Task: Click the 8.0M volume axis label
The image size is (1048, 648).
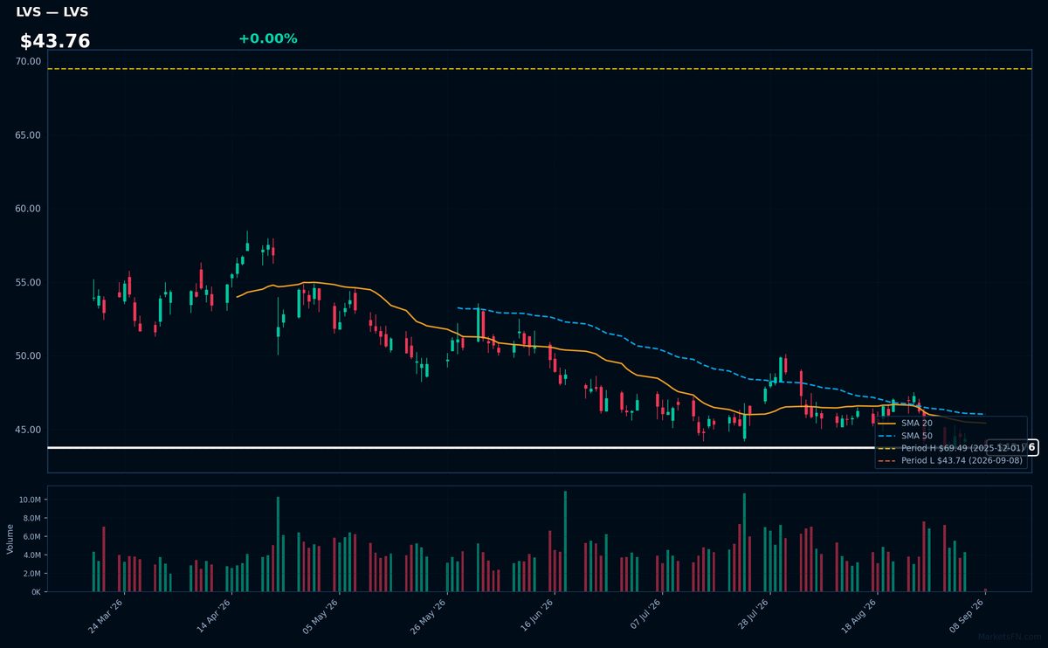Action: (31, 518)
